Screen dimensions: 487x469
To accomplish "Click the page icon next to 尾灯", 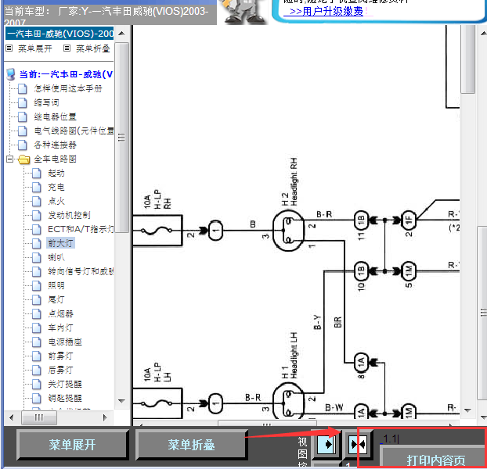I will point(37,299).
